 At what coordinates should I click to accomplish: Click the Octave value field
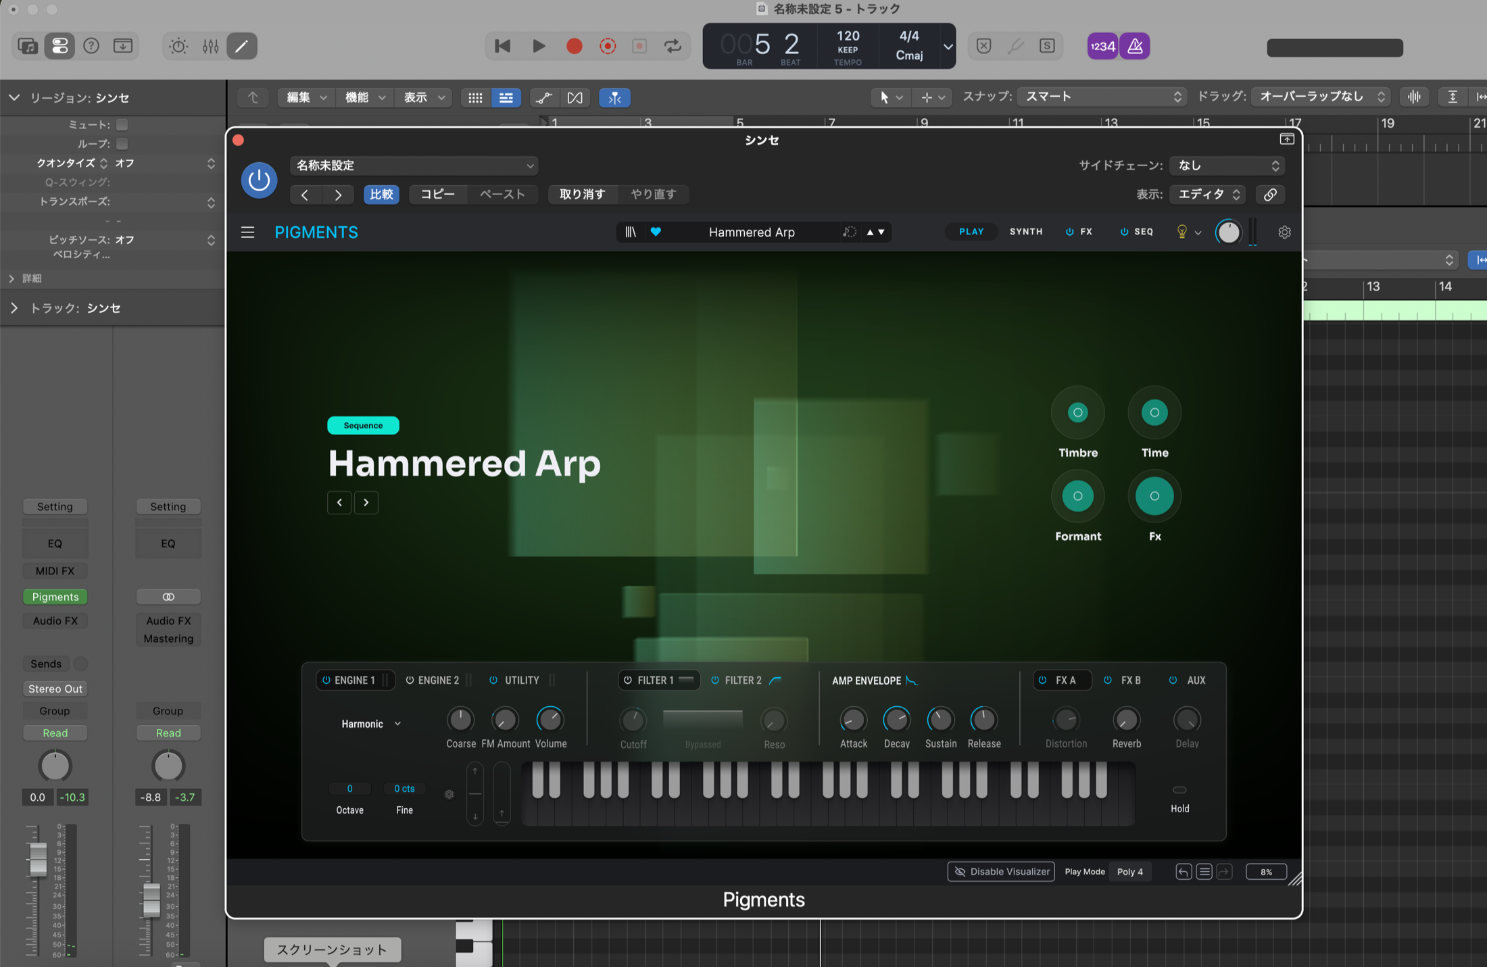(x=349, y=789)
